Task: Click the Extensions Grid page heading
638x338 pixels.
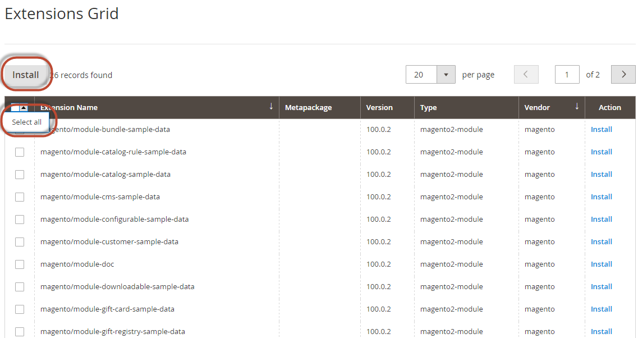Action: click(62, 14)
